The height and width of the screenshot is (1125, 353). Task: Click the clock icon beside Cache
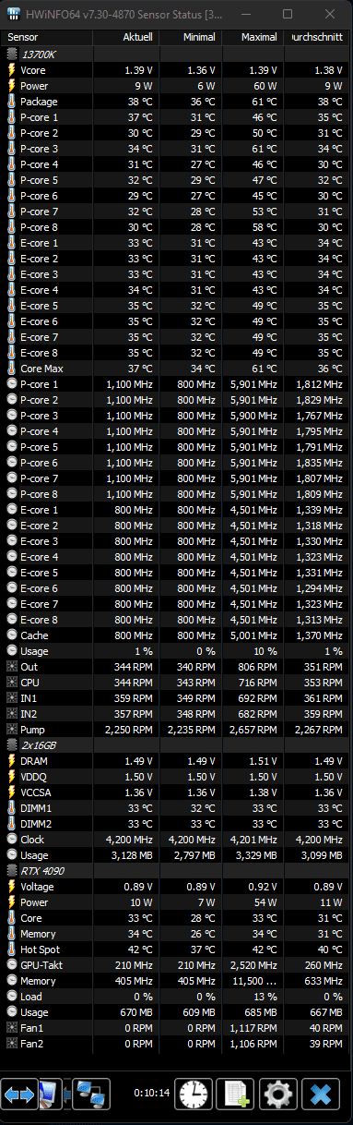pos(11,635)
